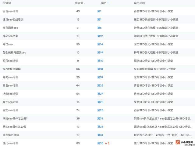Click the orange 小小课堂网 logo icon
Screen dimensions: 195x146
coord(177,142)
